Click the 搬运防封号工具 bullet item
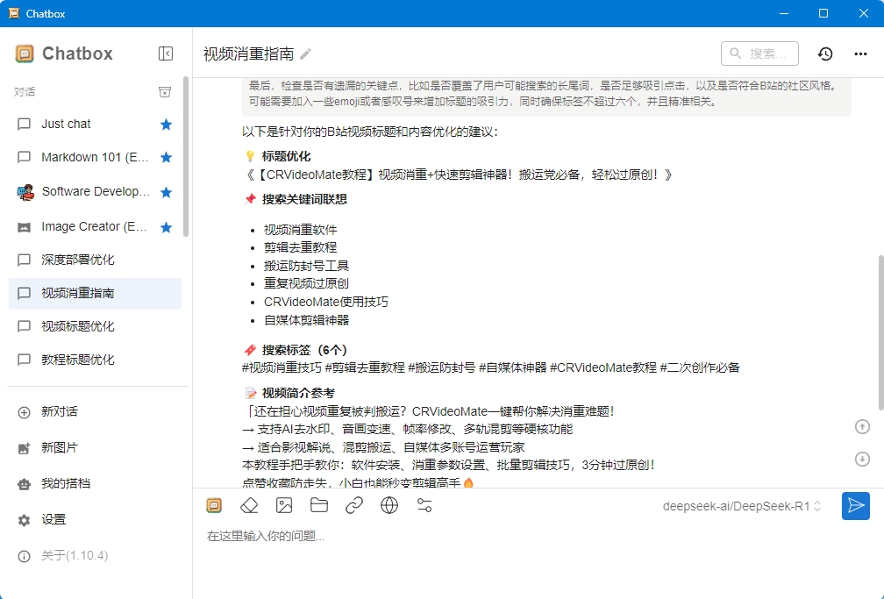This screenshot has width=884, height=599. point(307,266)
